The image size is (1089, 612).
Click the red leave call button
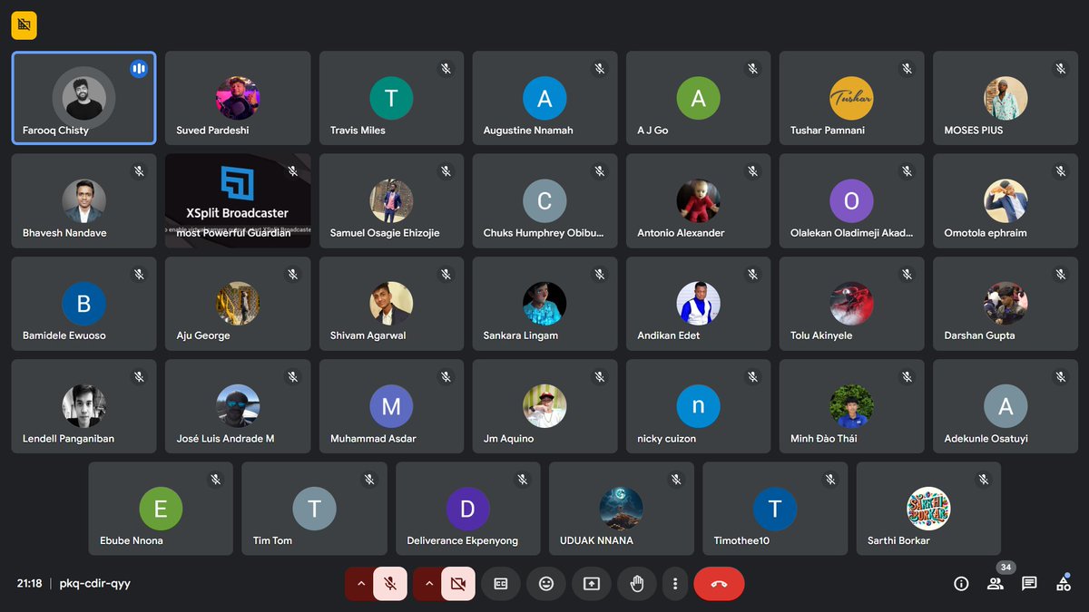coord(719,584)
